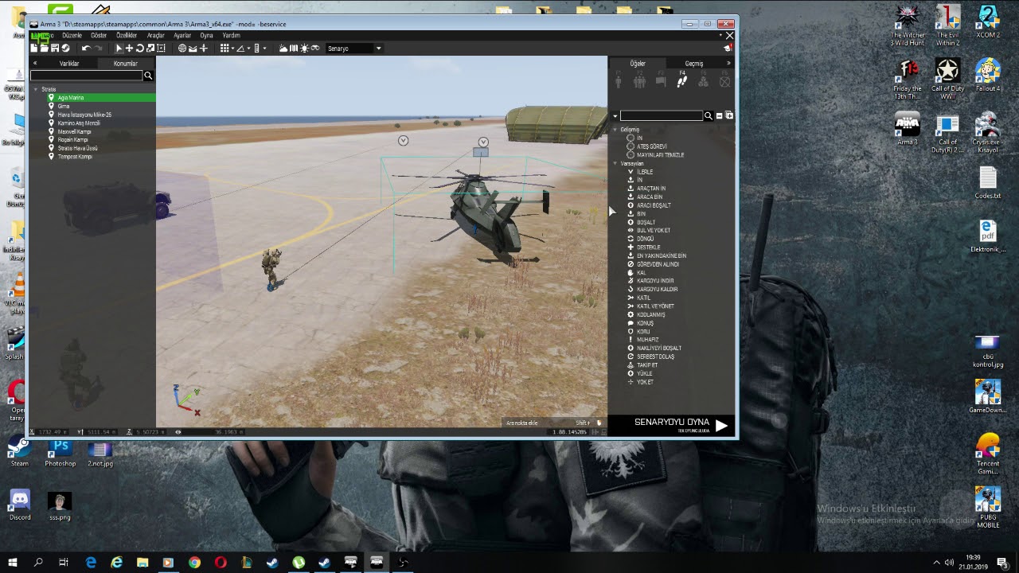Viewport: 1019px width, 573px height.
Task: Open the Düzenle menu
Action: click(x=72, y=36)
